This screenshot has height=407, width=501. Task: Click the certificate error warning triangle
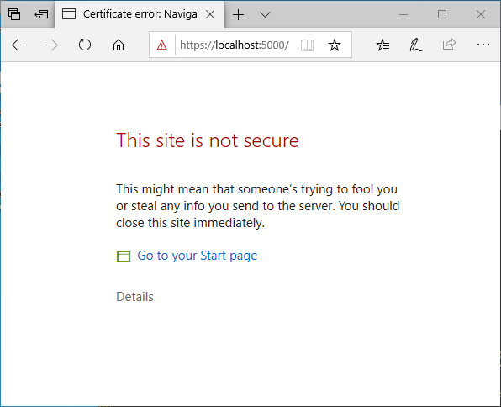click(162, 45)
